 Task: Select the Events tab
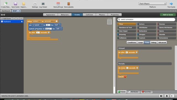(77, 15)
